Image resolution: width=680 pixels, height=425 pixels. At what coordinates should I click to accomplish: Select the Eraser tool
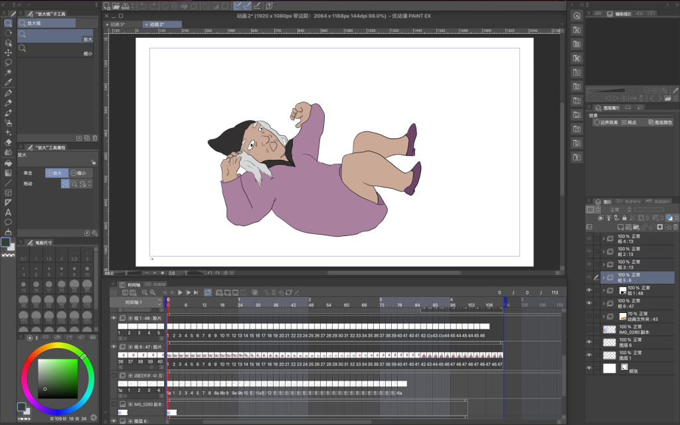pos(8,143)
